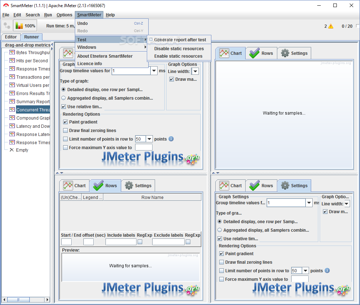360x305 pixels.
Task: Click Errors Results metric icon
Action: 12,93
